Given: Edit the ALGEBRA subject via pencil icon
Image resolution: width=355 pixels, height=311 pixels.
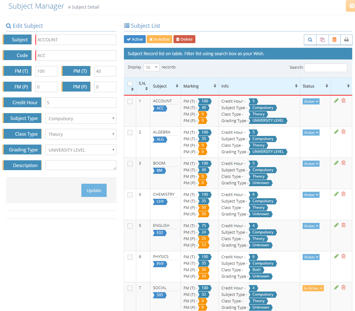Looking at the screenshot, I should tap(336, 132).
